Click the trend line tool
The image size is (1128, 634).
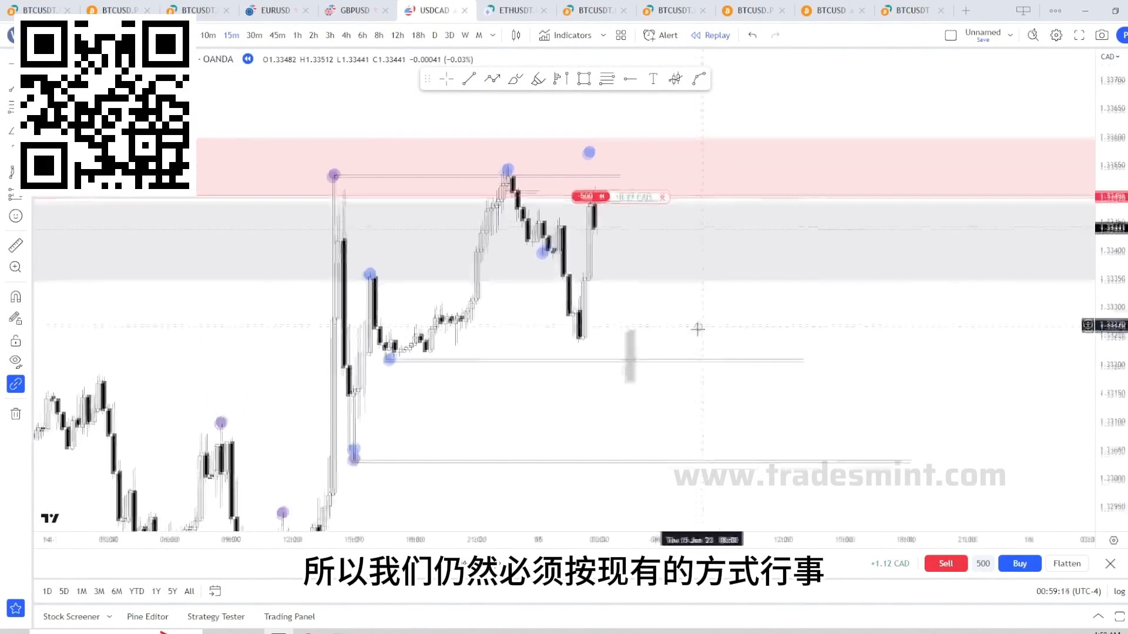[469, 78]
